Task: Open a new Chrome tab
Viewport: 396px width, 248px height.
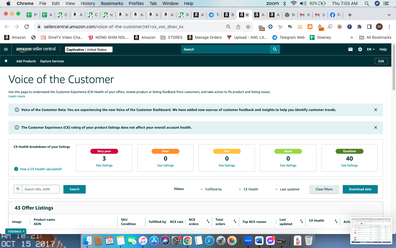Action: click(x=350, y=15)
